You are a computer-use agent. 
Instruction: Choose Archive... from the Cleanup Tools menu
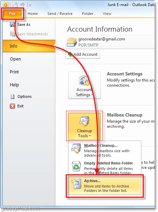(x=105, y=185)
